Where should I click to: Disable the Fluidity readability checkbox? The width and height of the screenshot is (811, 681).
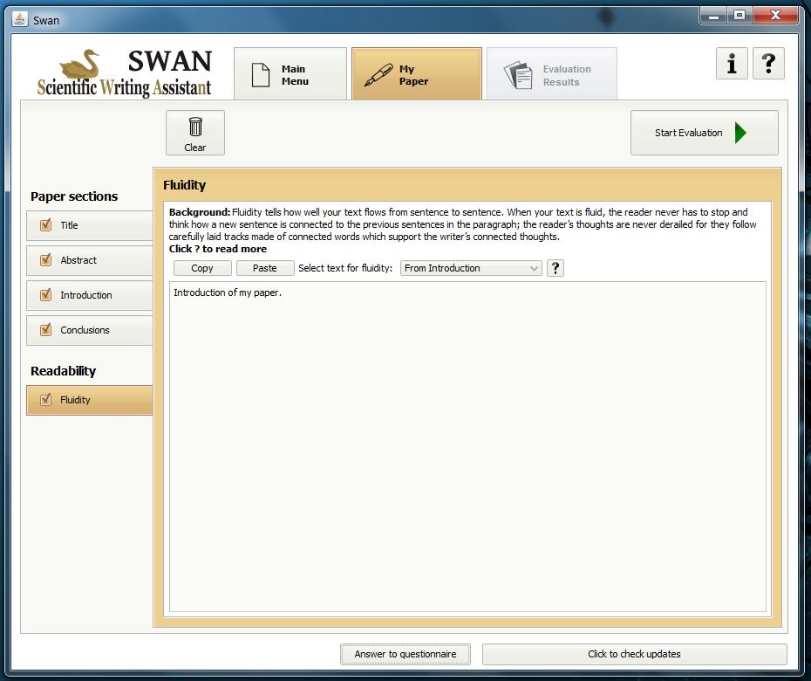click(45, 399)
